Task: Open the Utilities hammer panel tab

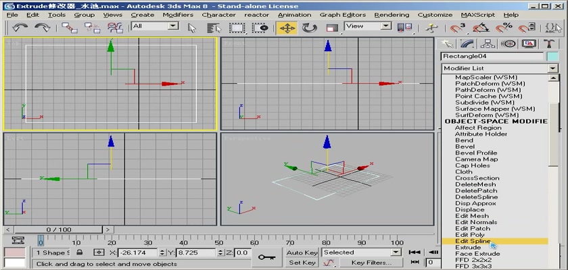Action: (549, 44)
